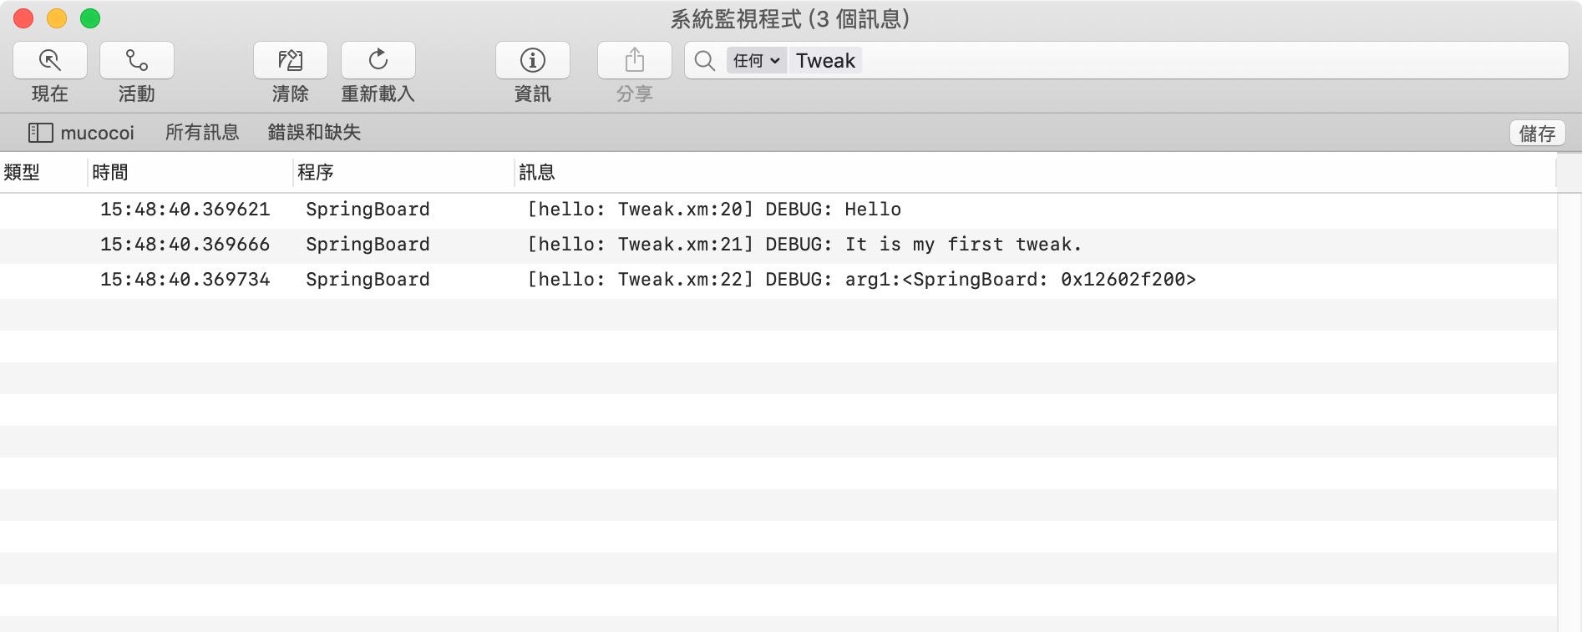Open the 任何 search filter dropdown
The image size is (1582, 632).
[x=756, y=61]
